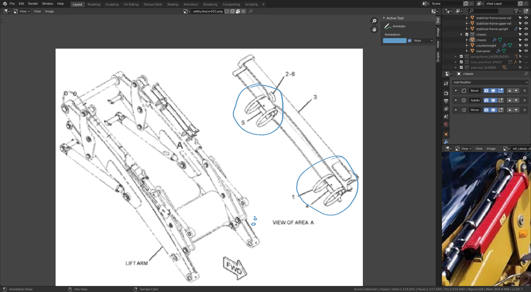Screen dimensions: 531x292
Task: Collapse the chassis collection in outliner
Action: 461,35
